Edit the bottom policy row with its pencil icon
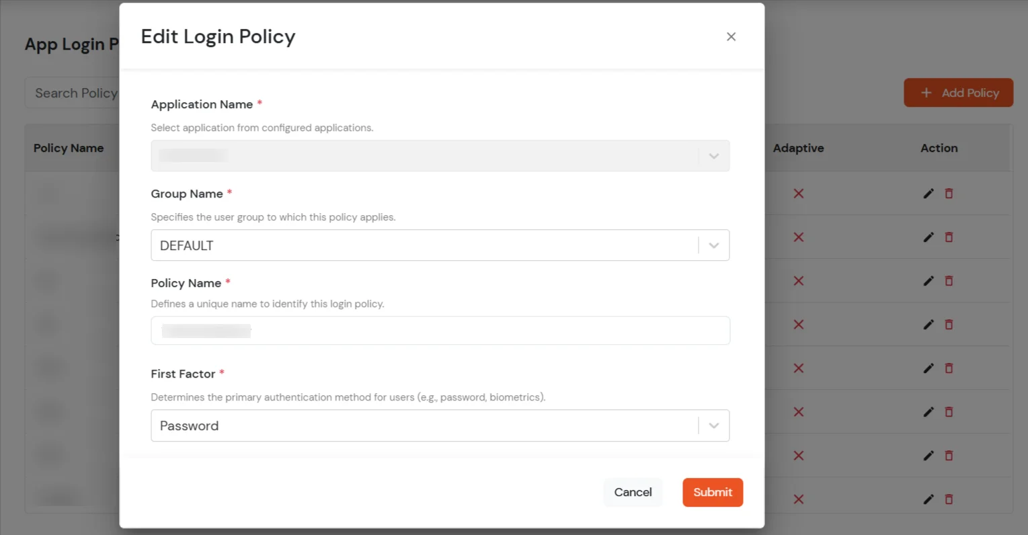Image resolution: width=1028 pixels, height=535 pixels. tap(928, 499)
